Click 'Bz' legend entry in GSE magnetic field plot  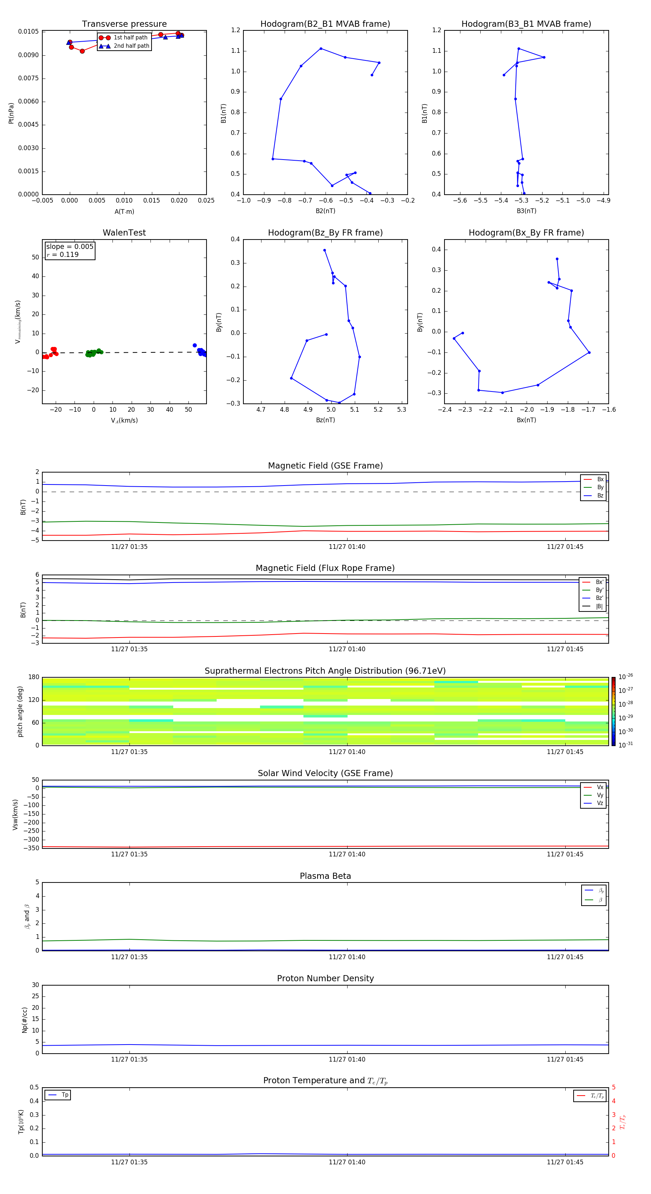click(x=593, y=495)
